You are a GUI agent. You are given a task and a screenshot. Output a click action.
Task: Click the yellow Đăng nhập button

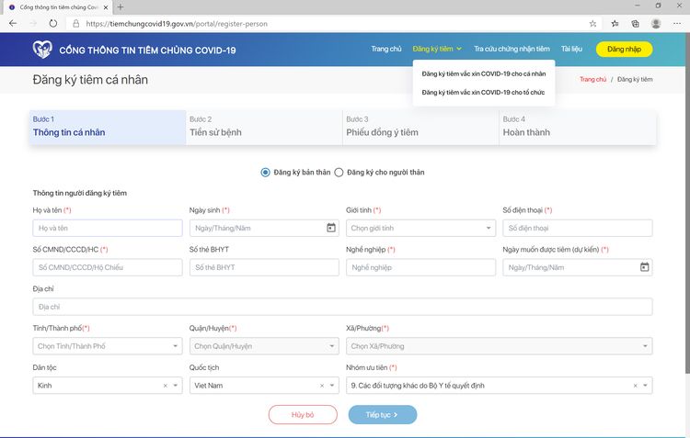click(x=624, y=50)
